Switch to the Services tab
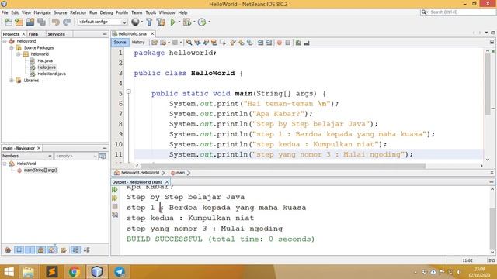Screen dimensions: 497x279 point(57,34)
